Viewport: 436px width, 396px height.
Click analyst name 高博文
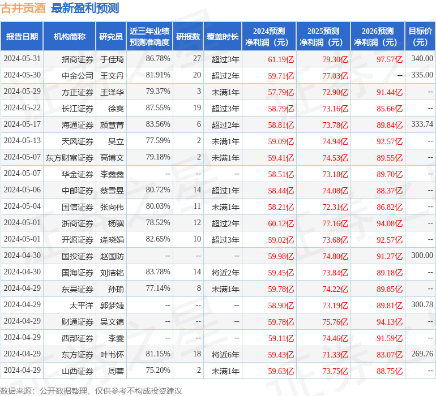coord(112,158)
